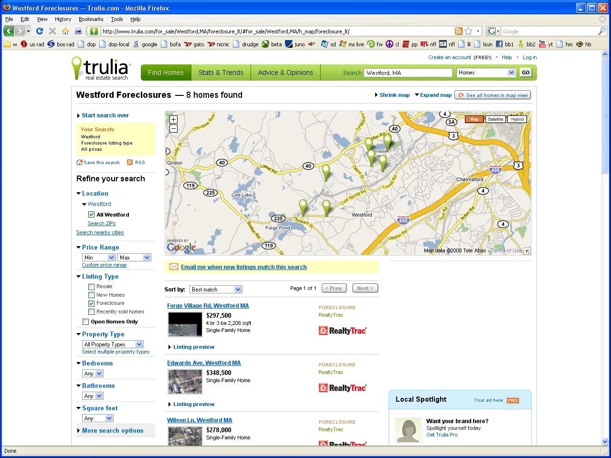Click the email envelope icon in yellow bar
The image size is (611, 458).
tap(174, 267)
